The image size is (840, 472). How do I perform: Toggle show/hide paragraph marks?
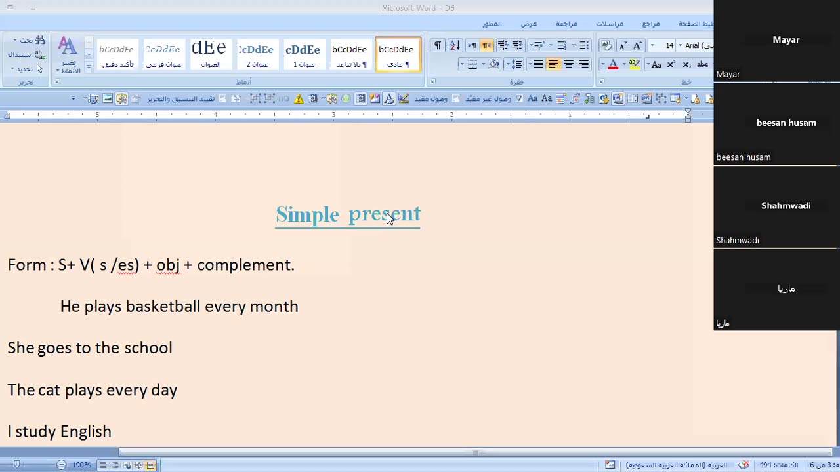(x=437, y=45)
